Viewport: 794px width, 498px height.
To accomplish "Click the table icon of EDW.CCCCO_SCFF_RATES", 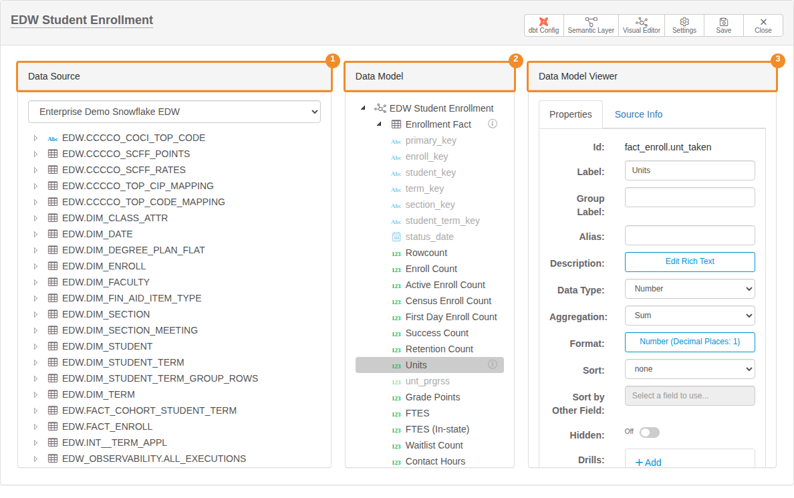I will point(53,170).
